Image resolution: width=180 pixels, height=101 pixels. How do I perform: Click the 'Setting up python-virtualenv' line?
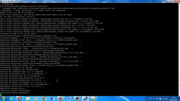pyautogui.click(x=23, y=82)
